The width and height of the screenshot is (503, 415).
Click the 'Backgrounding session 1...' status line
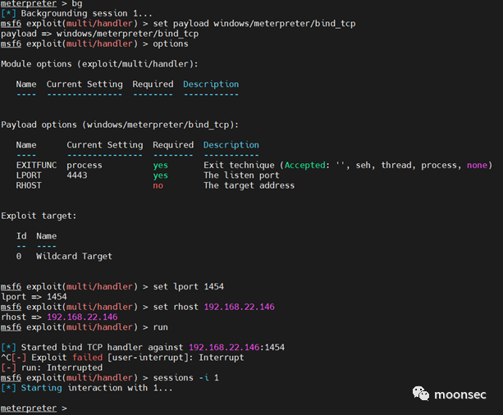point(76,13)
